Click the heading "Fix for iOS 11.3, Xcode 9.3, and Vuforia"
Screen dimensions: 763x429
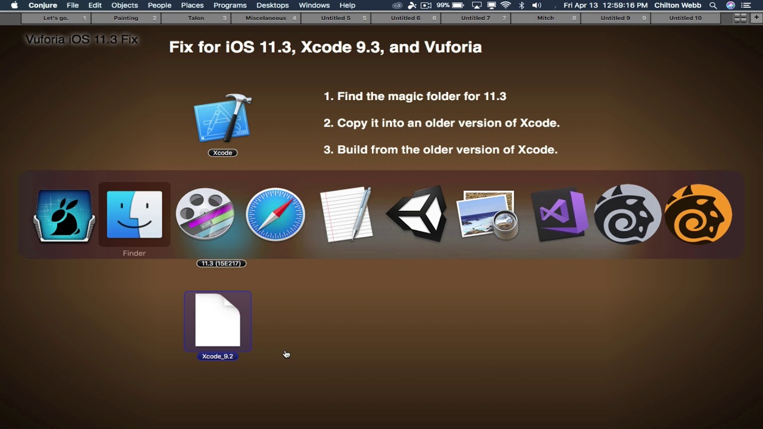pos(325,47)
